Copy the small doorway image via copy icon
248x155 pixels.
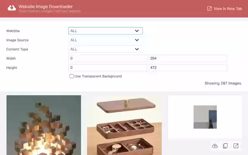pos(225,146)
